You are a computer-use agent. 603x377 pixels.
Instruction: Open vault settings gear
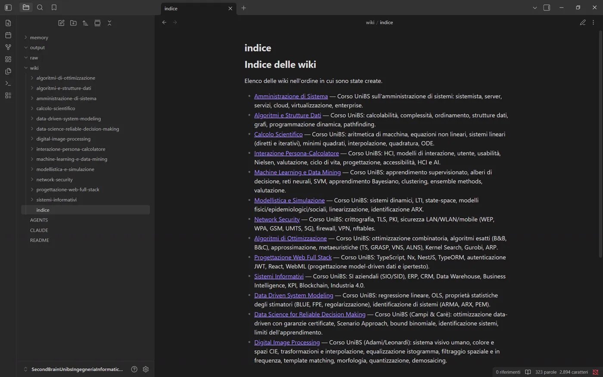[146, 369]
